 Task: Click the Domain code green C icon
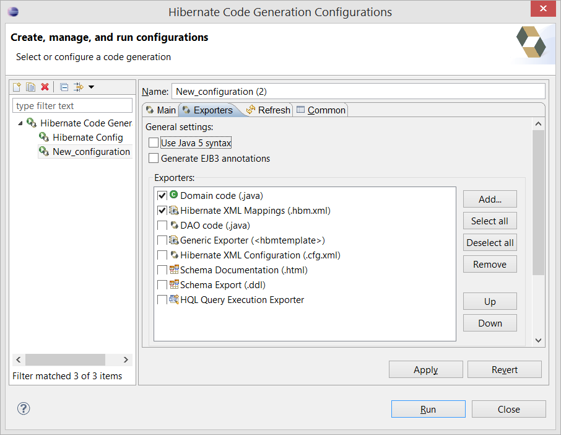173,195
